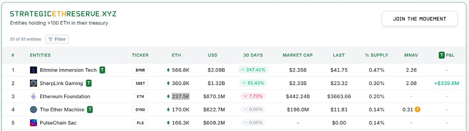The height and width of the screenshot is (131, 469).
Task: Sort table by ETH column header
Action: click(176, 55)
